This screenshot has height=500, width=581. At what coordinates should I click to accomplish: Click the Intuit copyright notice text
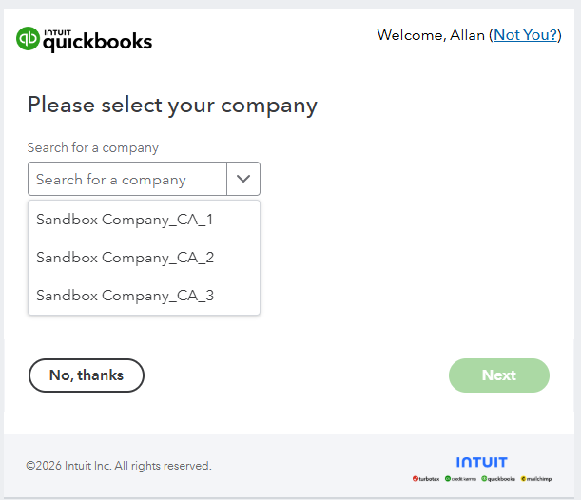coord(119,466)
